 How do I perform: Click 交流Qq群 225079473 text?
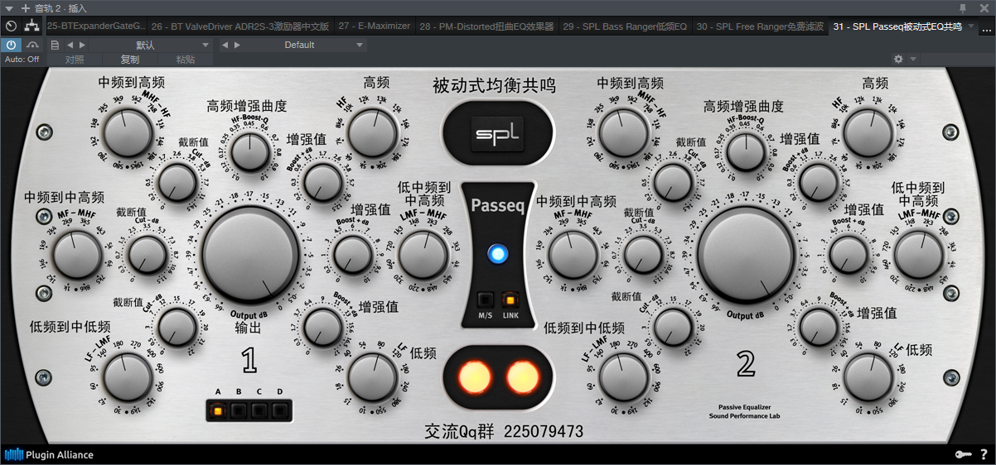click(504, 432)
